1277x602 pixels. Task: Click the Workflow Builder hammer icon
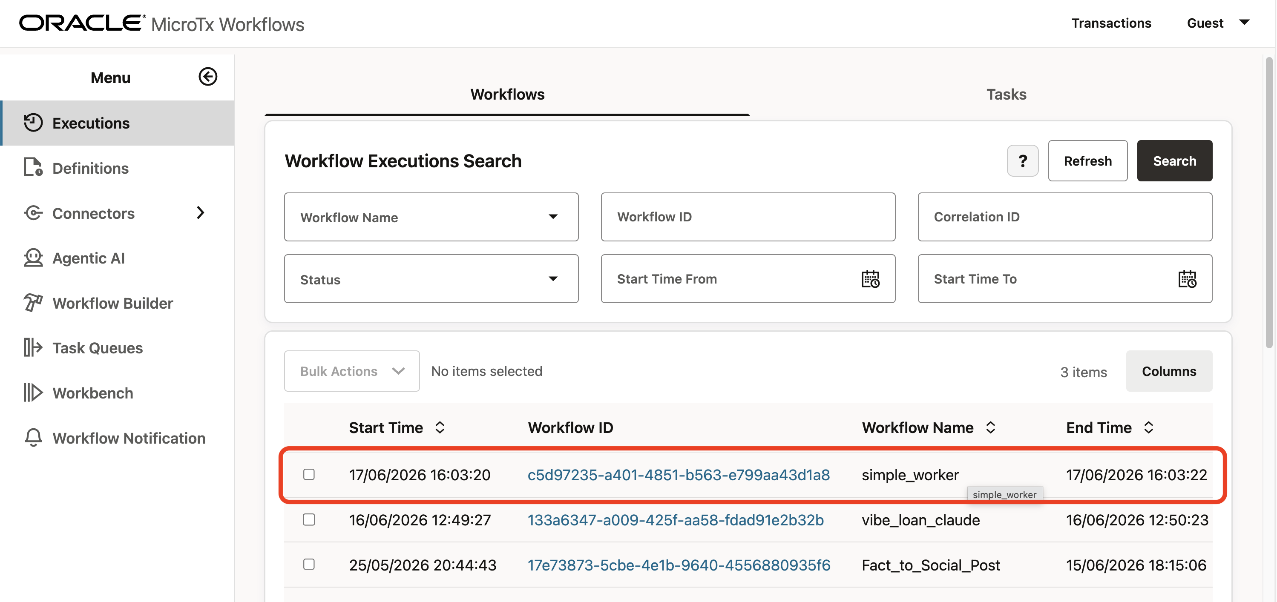pos(33,303)
